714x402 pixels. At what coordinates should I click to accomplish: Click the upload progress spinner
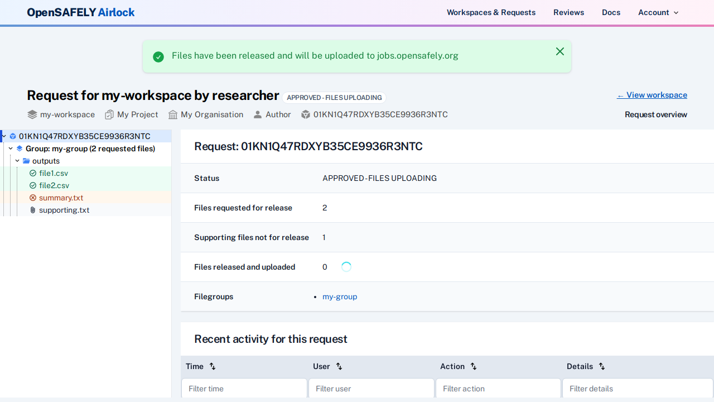[x=346, y=267]
